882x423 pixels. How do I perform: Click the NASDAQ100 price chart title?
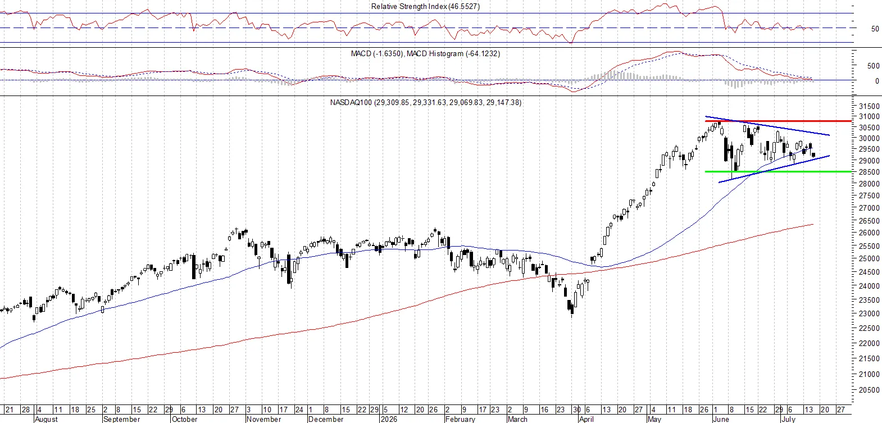point(425,102)
